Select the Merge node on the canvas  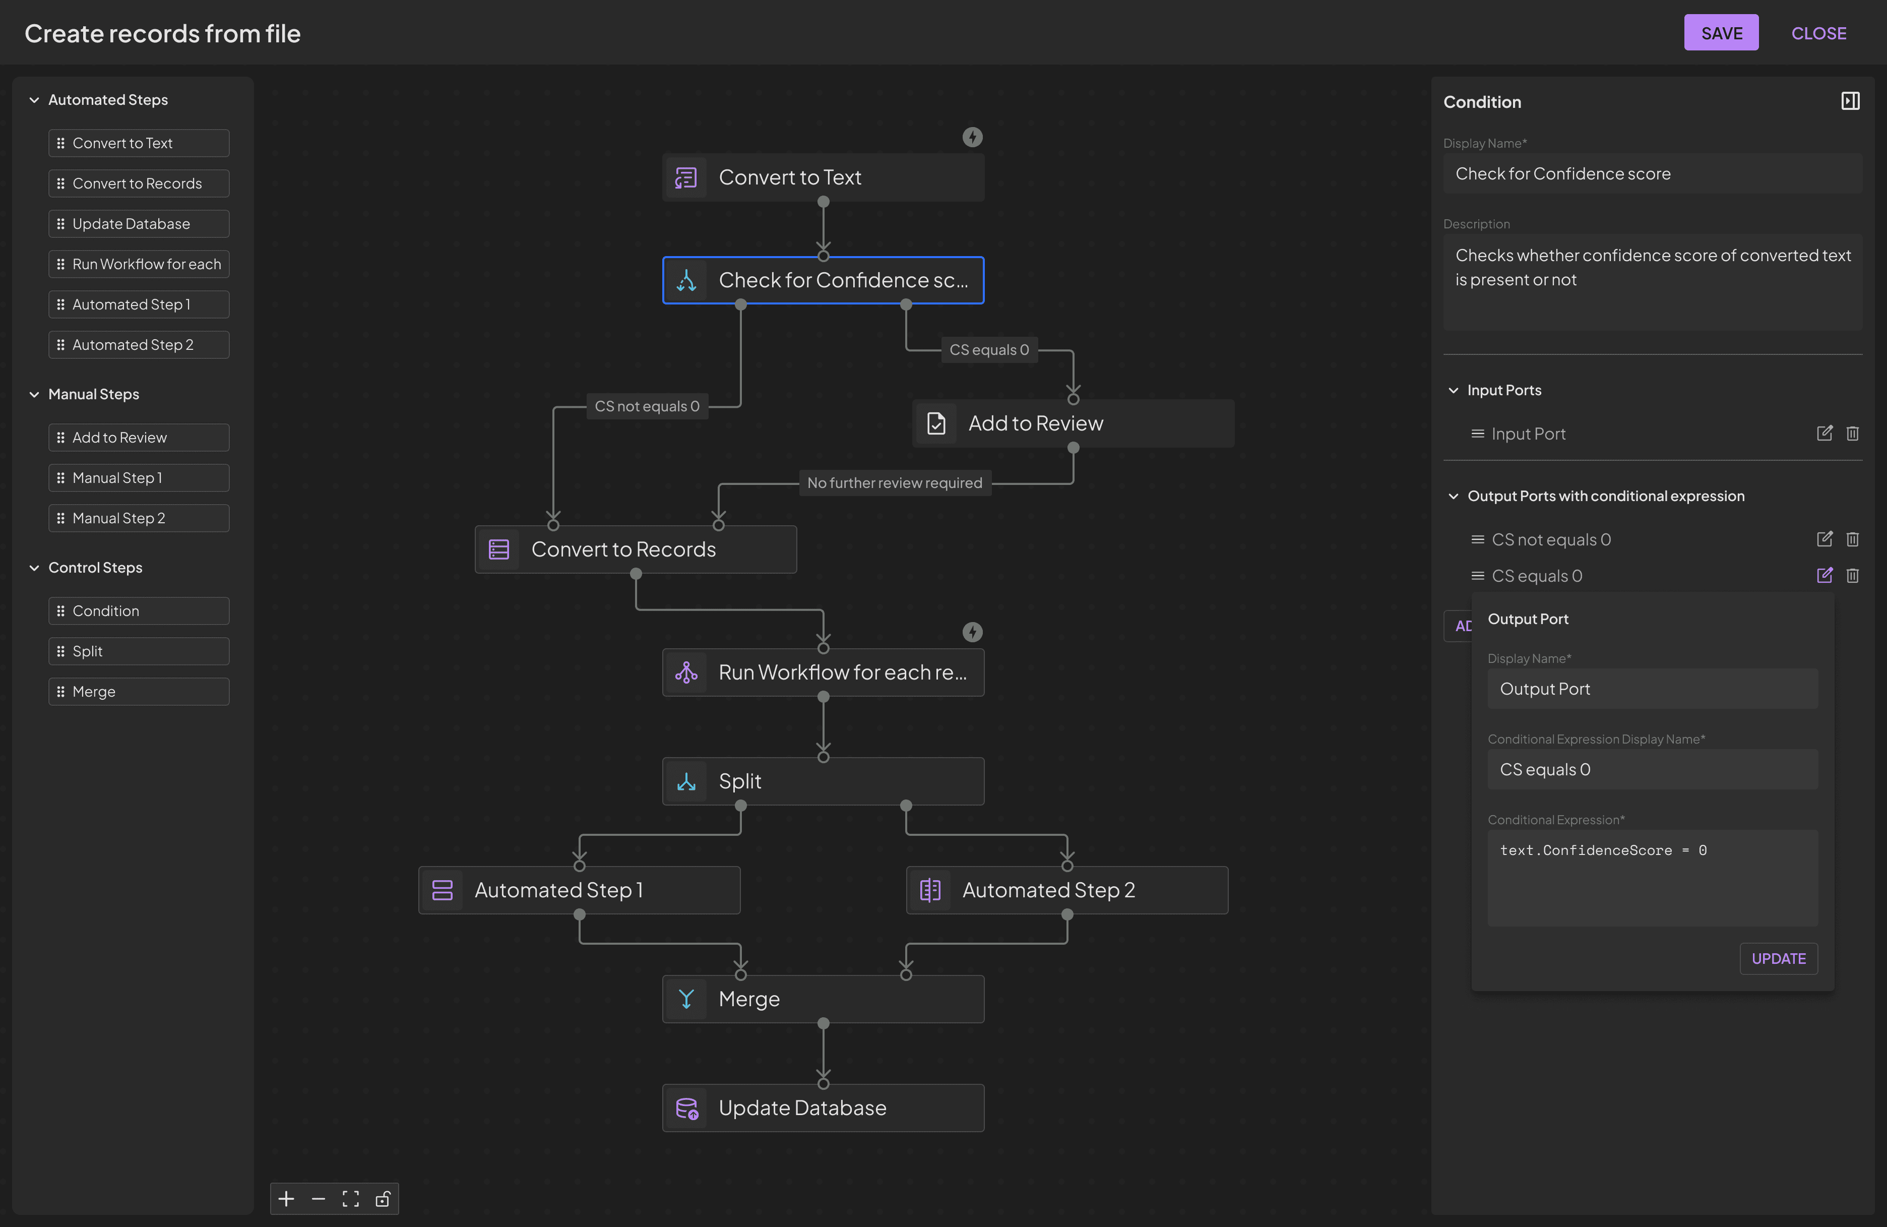[822, 999]
